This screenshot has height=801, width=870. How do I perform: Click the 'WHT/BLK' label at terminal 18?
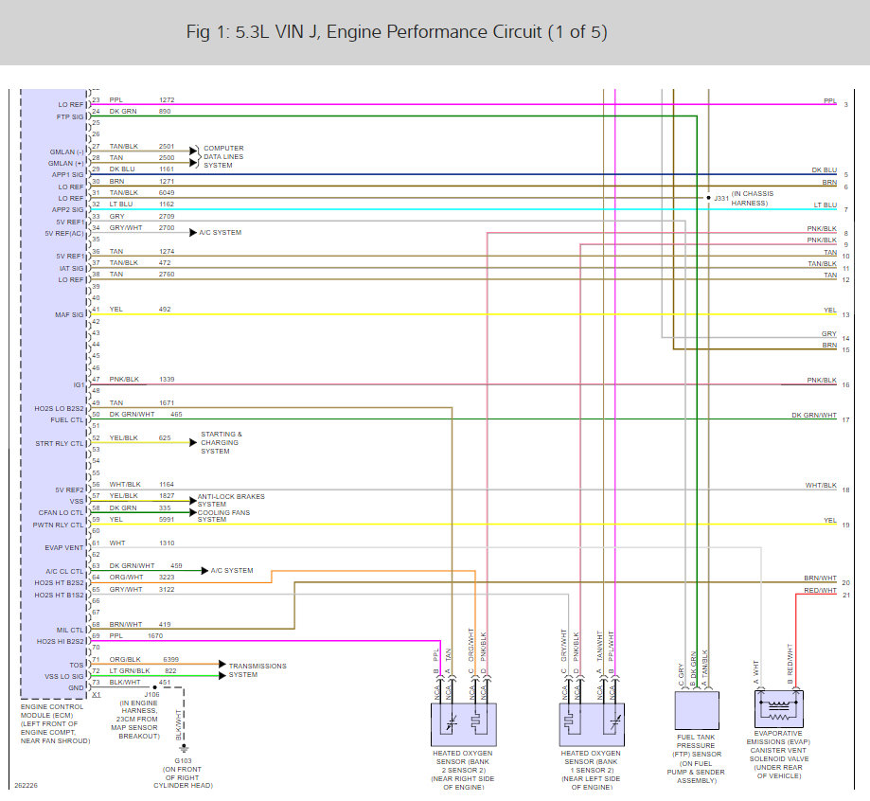coord(821,485)
